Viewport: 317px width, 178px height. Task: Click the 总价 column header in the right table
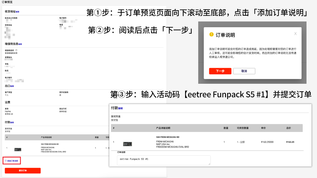(x=288, y=128)
